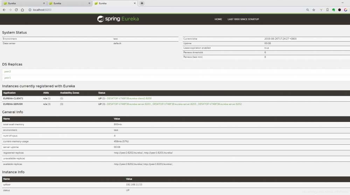Click the browser forward arrow
Viewport: 350px width, 195px height.
point(10,10)
